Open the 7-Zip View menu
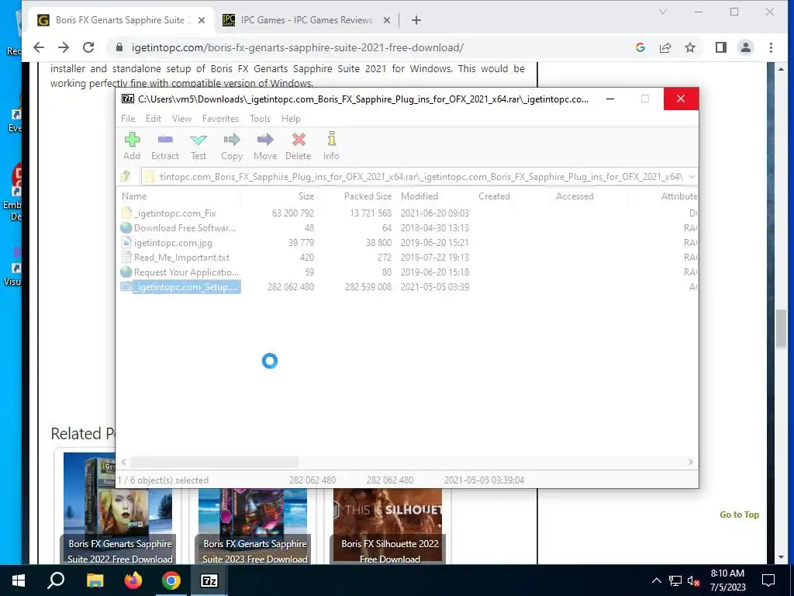This screenshot has width=794, height=596. tap(181, 119)
